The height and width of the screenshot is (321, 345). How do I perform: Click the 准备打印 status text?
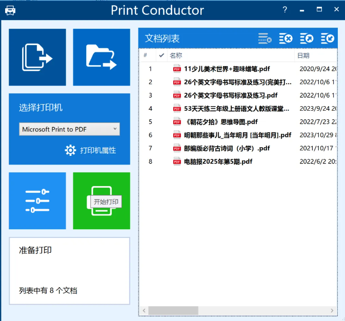[x=35, y=250]
